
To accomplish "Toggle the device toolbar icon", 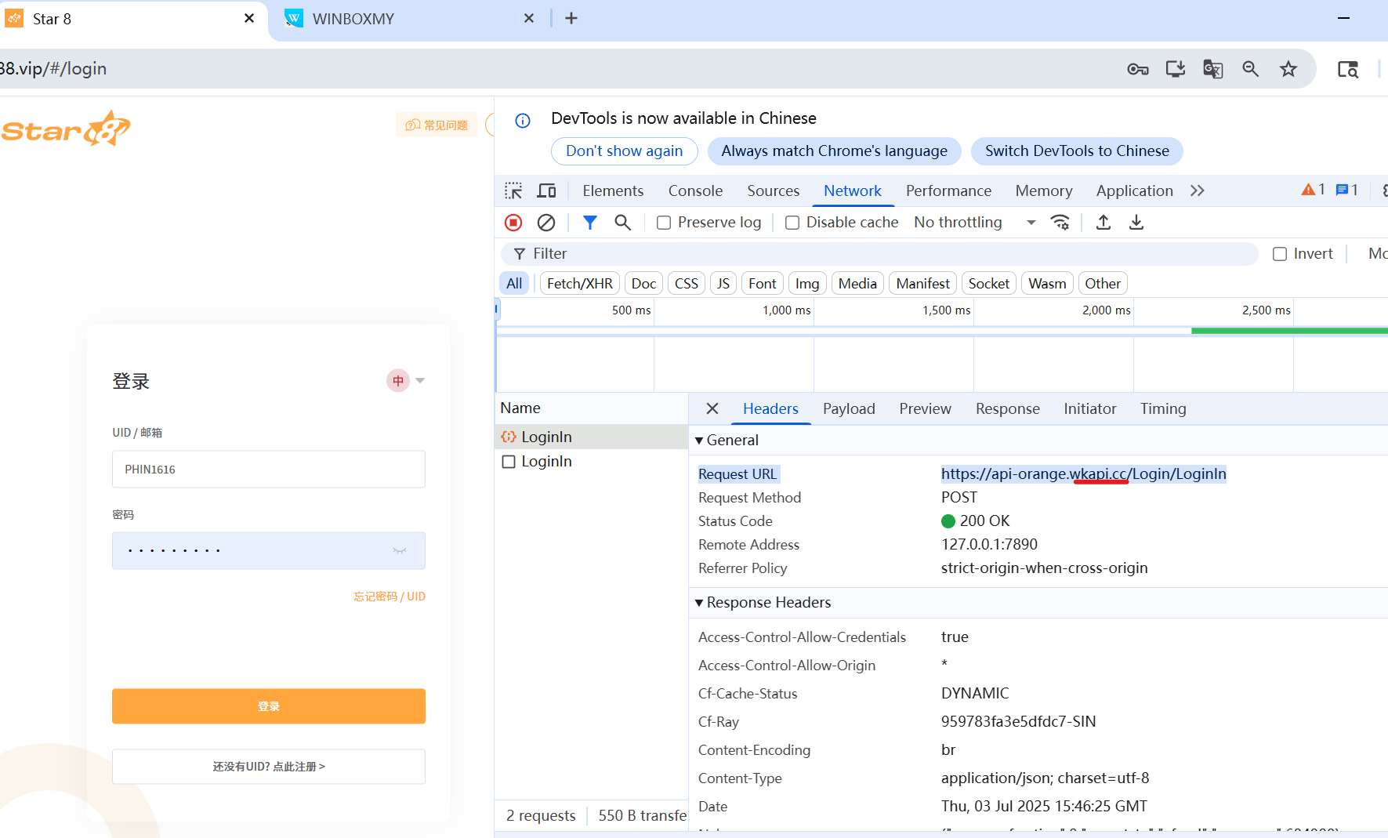I will tap(546, 190).
